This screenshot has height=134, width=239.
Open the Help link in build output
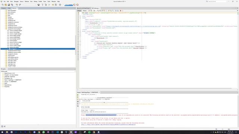(x=108, y=125)
